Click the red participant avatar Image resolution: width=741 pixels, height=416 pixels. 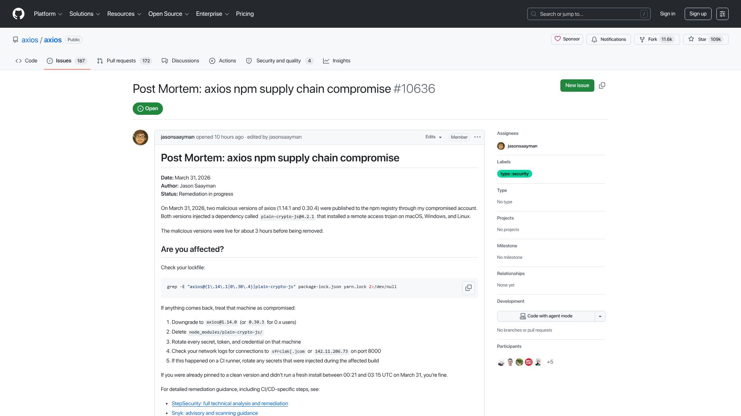click(x=529, y=362)
